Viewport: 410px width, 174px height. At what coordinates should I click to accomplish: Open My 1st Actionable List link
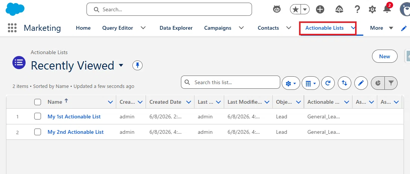click(x=74, y=117)
